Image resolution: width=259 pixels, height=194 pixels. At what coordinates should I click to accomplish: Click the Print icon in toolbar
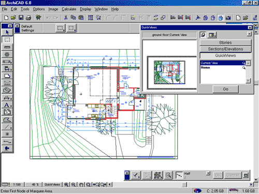click(x=28, y=18)
